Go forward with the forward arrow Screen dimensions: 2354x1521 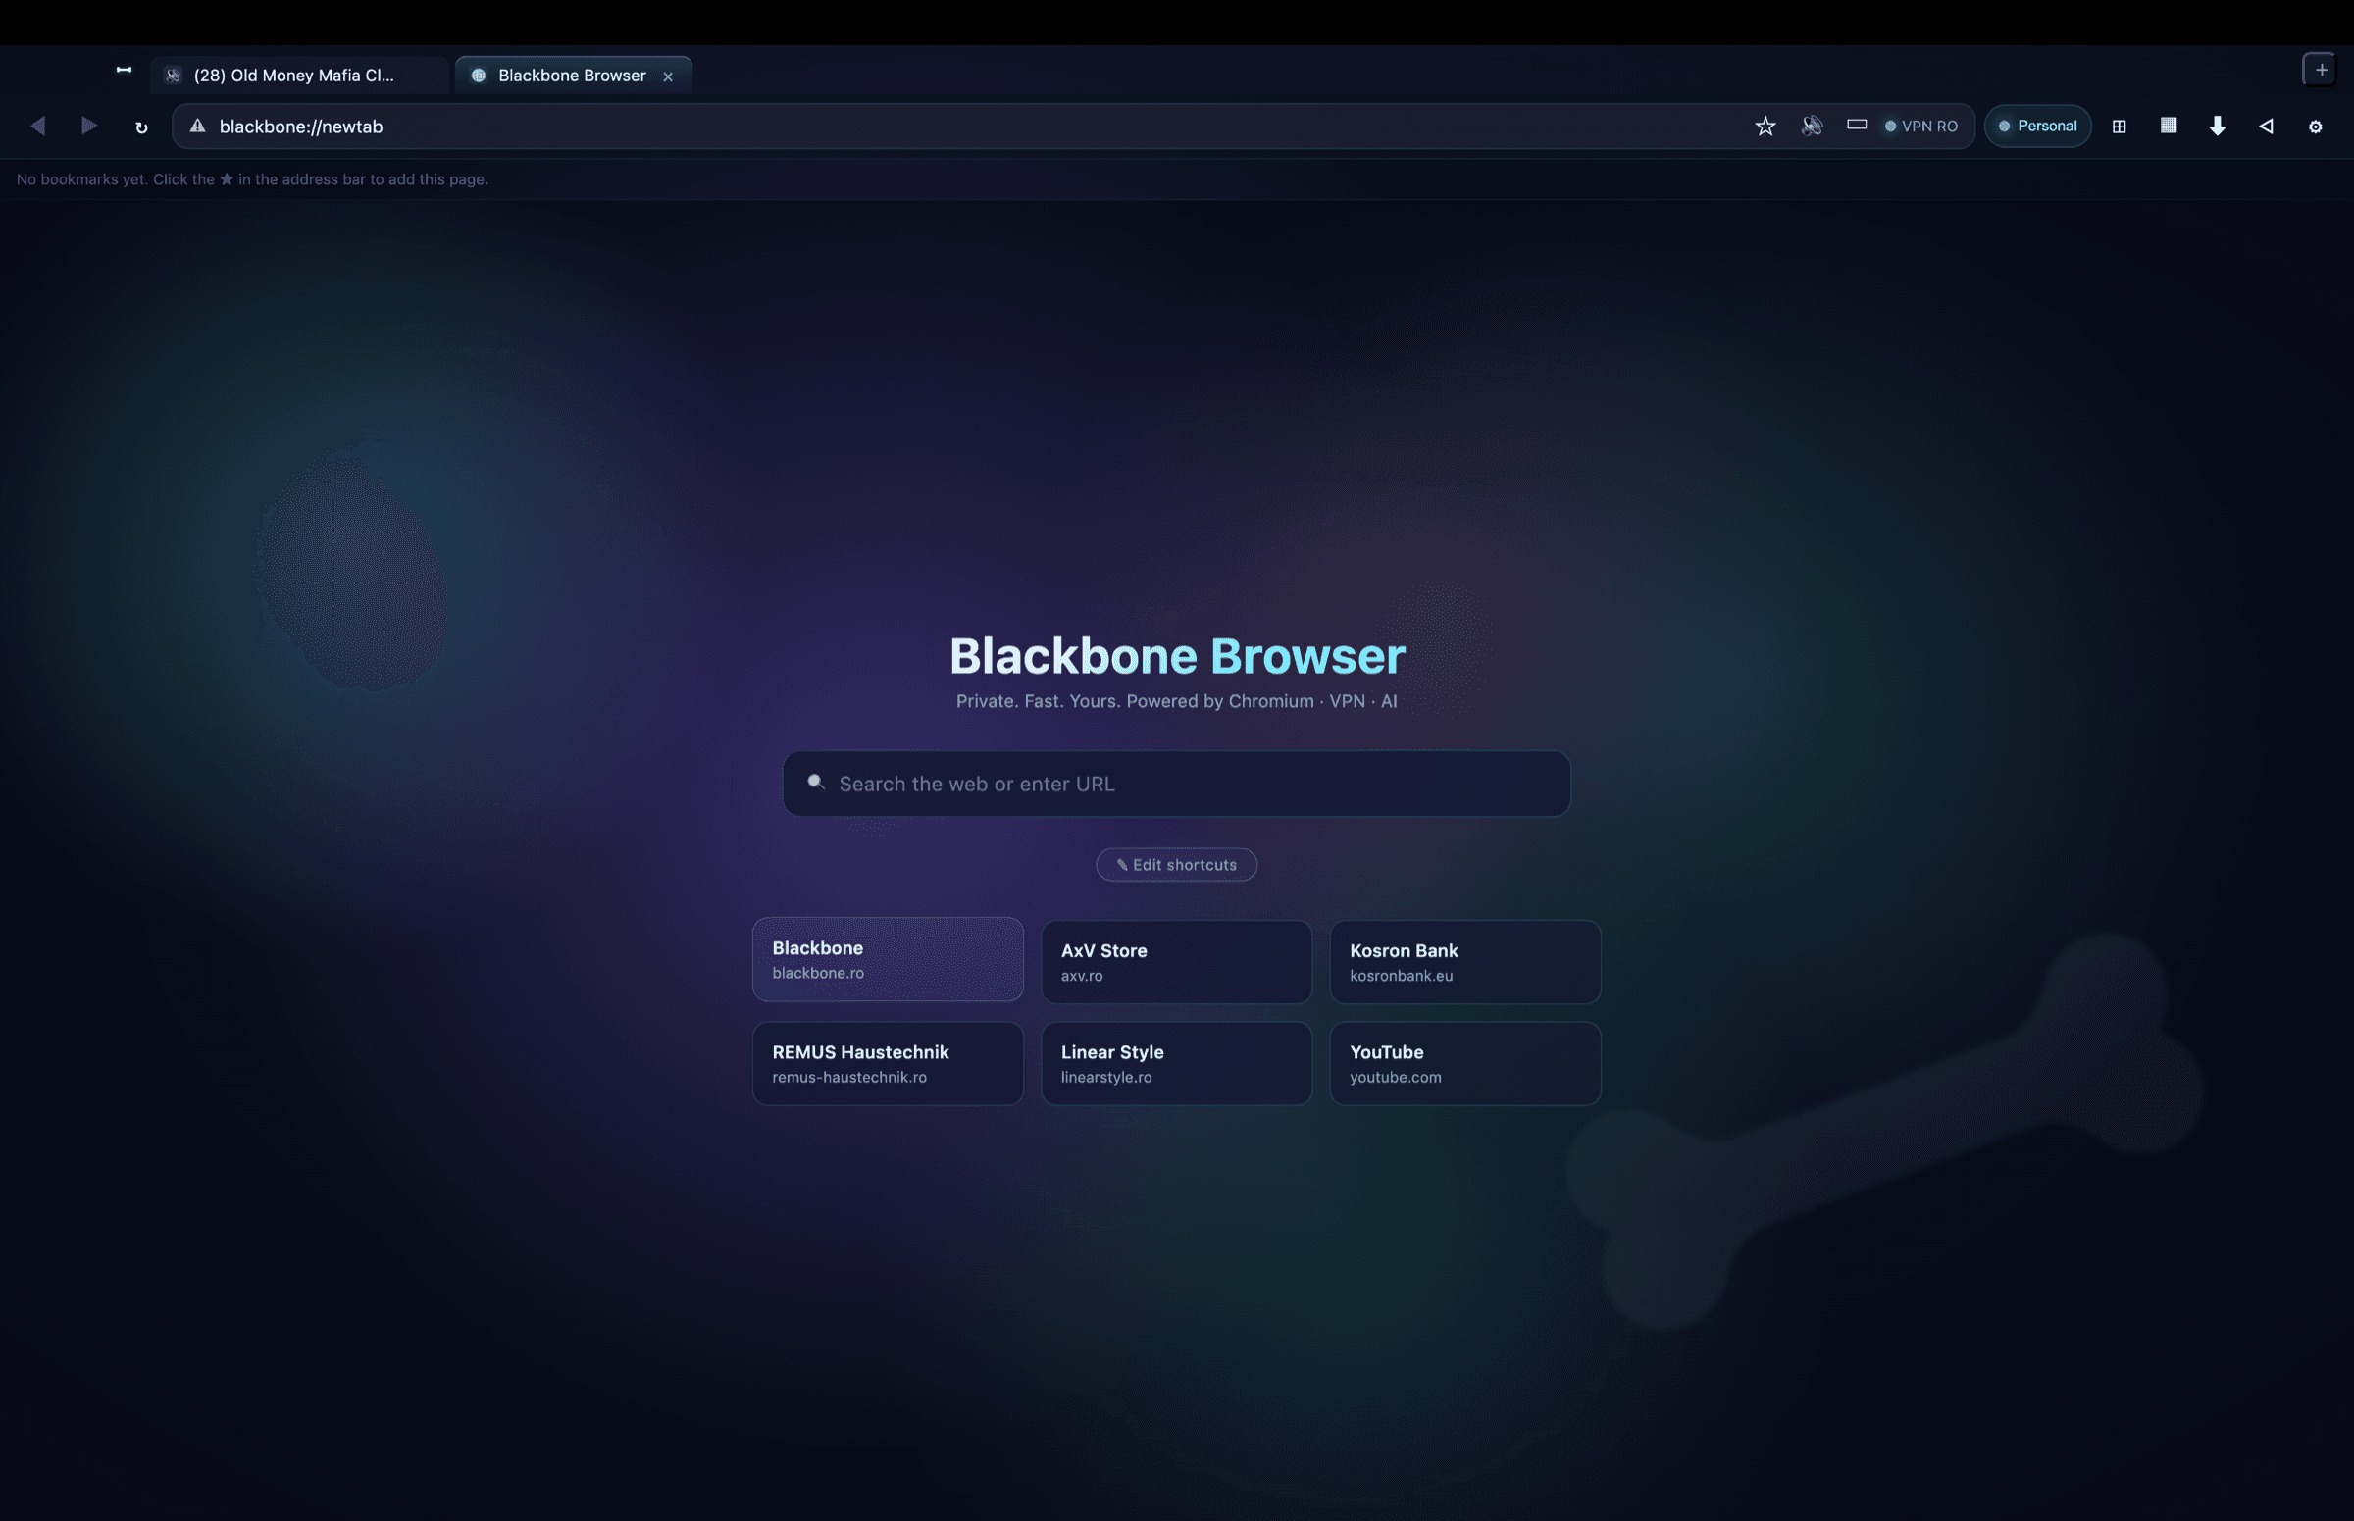coord(89,126)
